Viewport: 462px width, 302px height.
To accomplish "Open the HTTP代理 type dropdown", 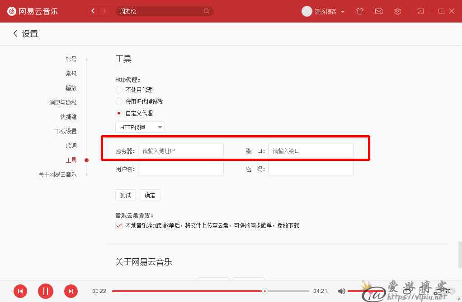I will click(x=140, y=127).
